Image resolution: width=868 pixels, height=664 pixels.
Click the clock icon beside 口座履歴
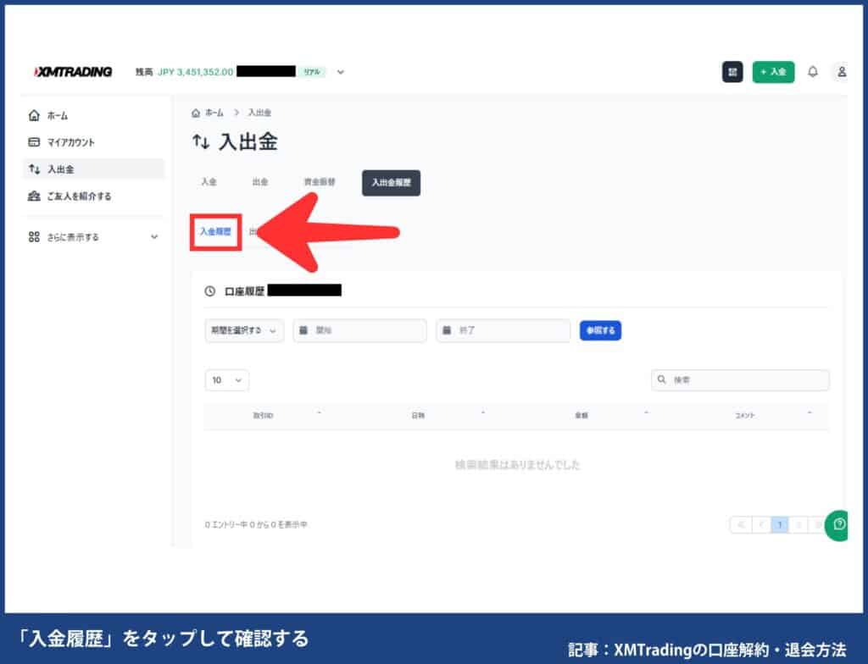point(210,291)
